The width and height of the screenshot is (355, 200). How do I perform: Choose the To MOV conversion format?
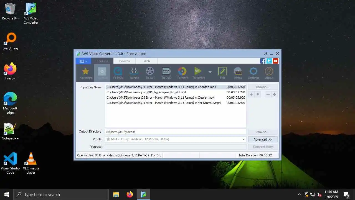coord(118,73)
